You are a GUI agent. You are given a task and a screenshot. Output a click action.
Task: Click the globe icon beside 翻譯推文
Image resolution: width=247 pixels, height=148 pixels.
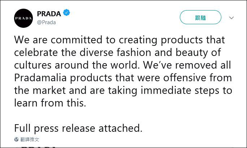(16, 139)
